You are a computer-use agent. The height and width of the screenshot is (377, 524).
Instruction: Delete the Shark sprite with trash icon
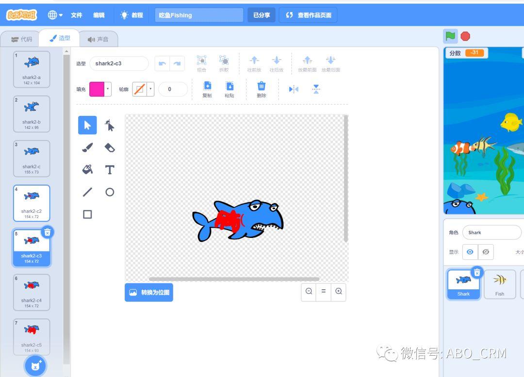tap(477, 272)
